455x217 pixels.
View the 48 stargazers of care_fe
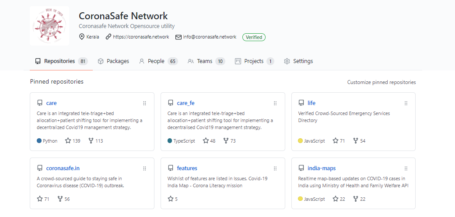click(x=209, y=141)
